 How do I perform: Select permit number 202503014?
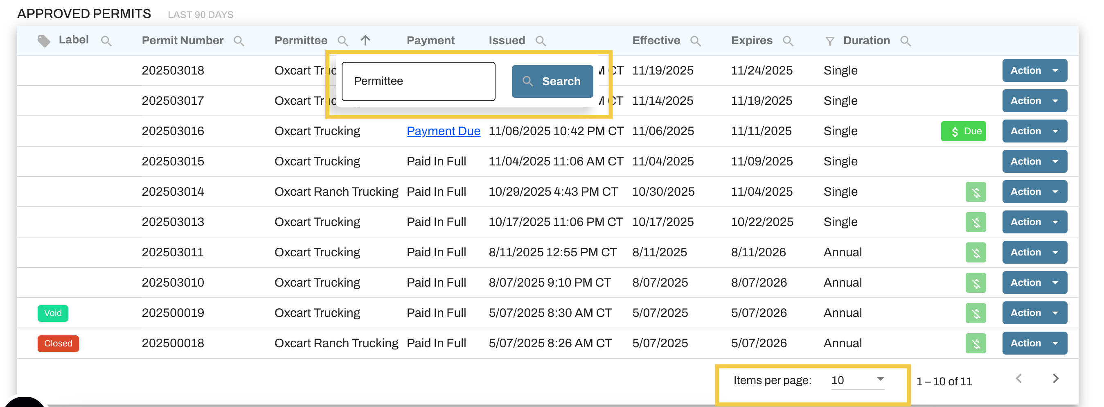[x=173, y=192]
